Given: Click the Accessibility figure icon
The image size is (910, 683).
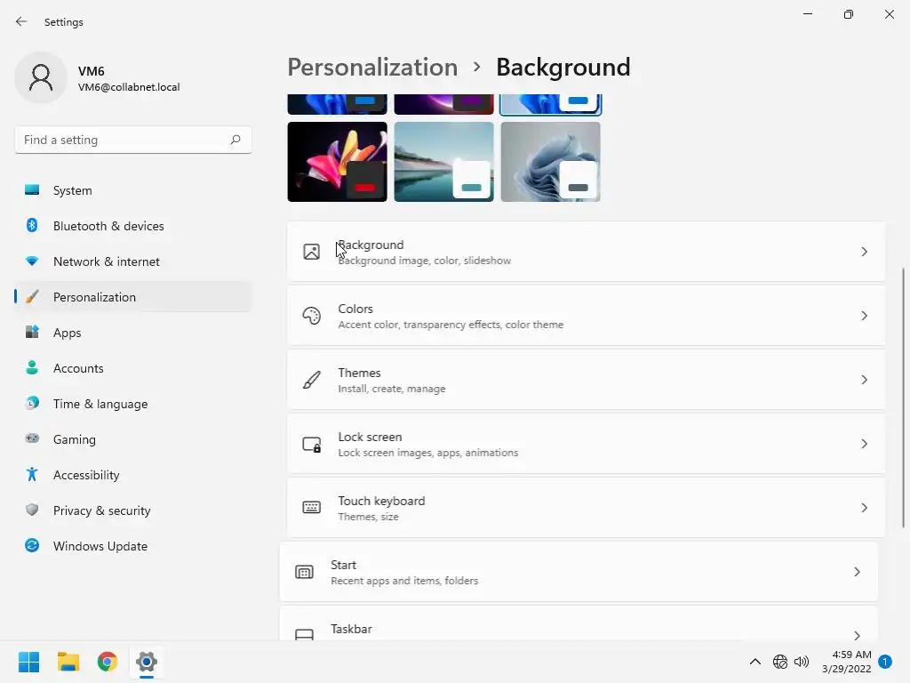Looking at the screenshot, I should point(32,475).
